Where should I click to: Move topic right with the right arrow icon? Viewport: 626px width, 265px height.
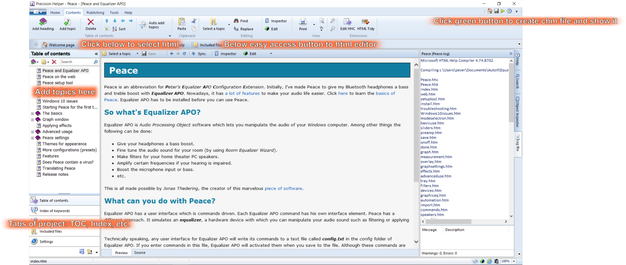(131, 21)
